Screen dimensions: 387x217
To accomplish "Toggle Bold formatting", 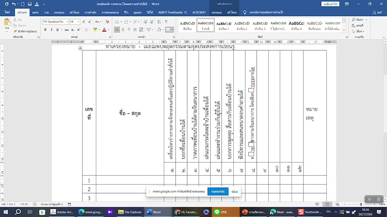I will (45, 30).
